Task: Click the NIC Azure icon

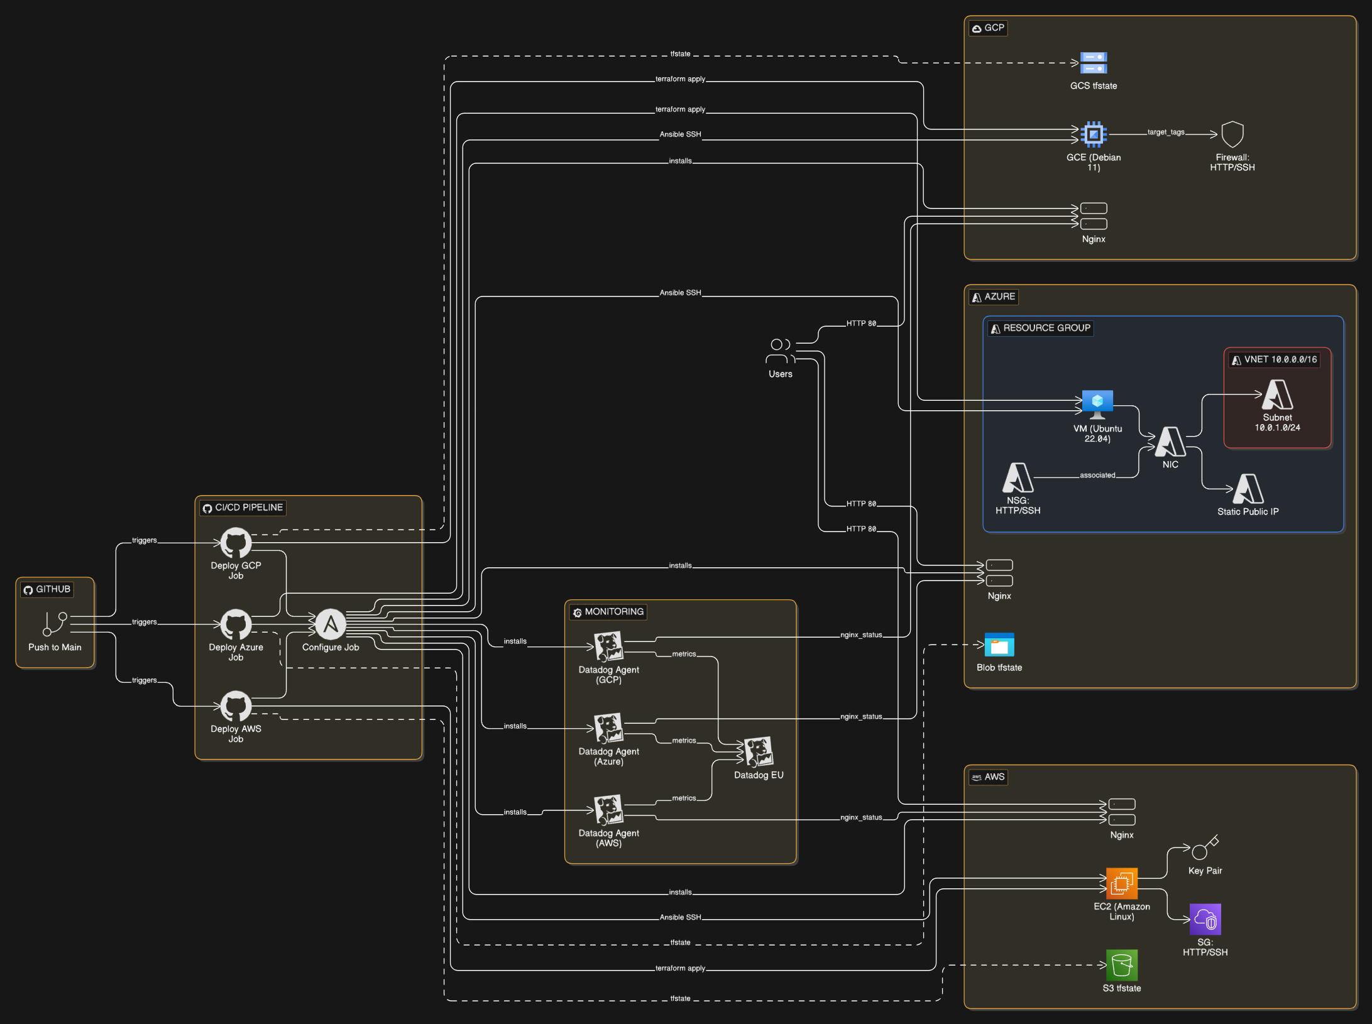Action: (x=1170, y=442)
